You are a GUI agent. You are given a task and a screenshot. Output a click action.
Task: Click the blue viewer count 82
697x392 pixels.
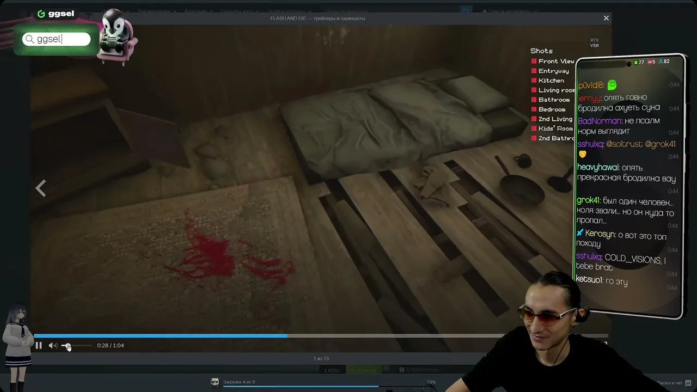pos(664,62)
